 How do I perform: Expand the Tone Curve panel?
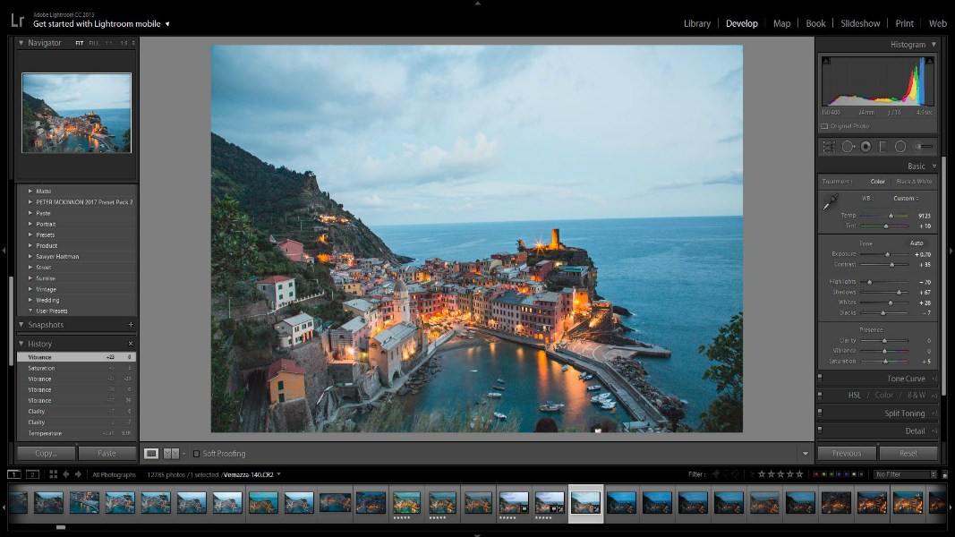point(906,379)
